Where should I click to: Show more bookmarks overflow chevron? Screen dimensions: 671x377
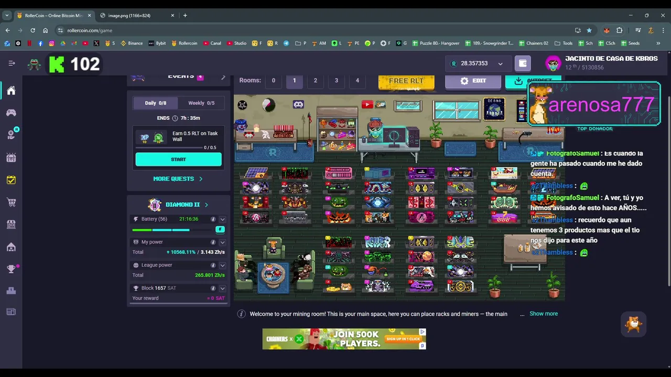pyautogui.click(x=658, y=43)
